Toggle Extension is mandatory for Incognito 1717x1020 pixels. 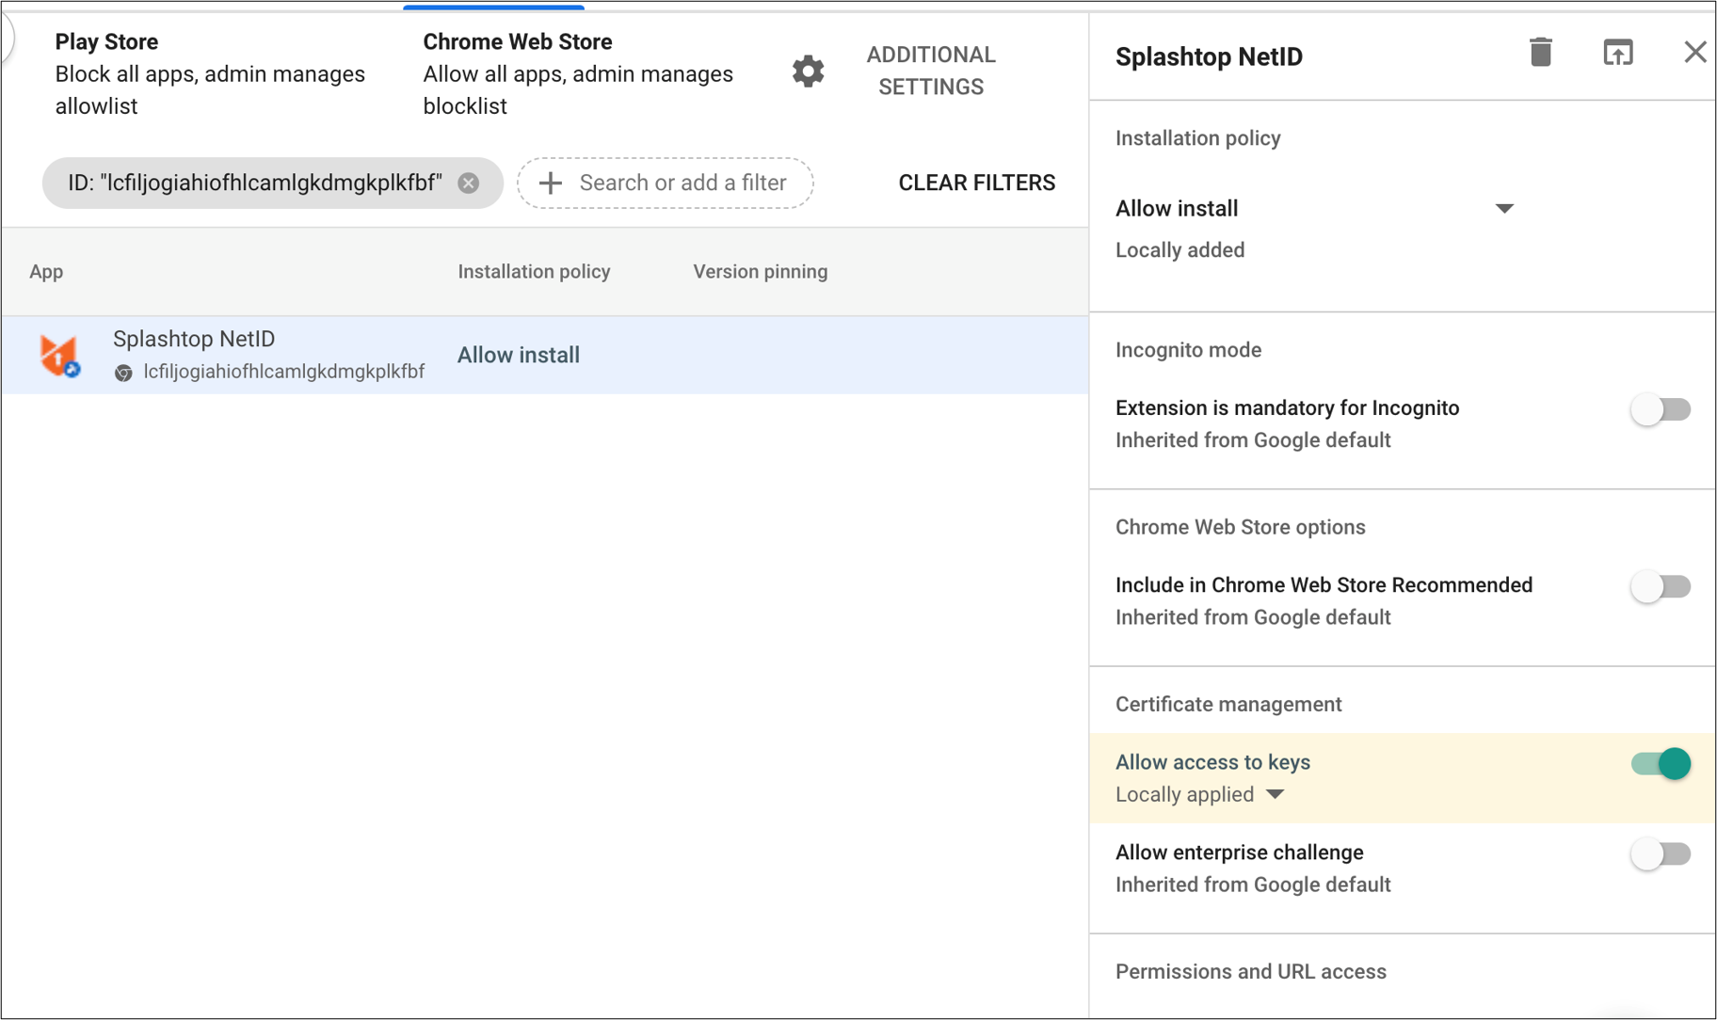(1661, 409)
